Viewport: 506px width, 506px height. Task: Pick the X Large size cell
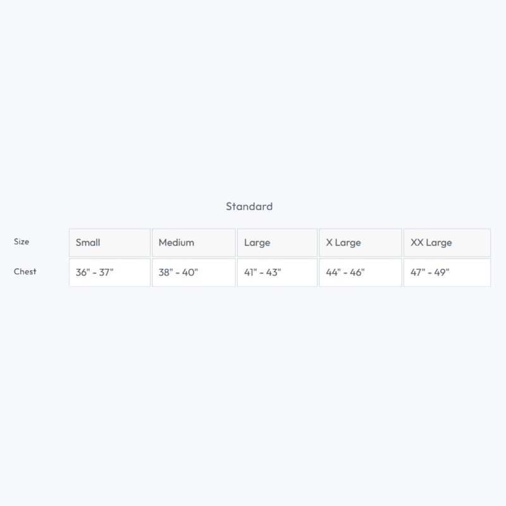[x=361, y=242]
